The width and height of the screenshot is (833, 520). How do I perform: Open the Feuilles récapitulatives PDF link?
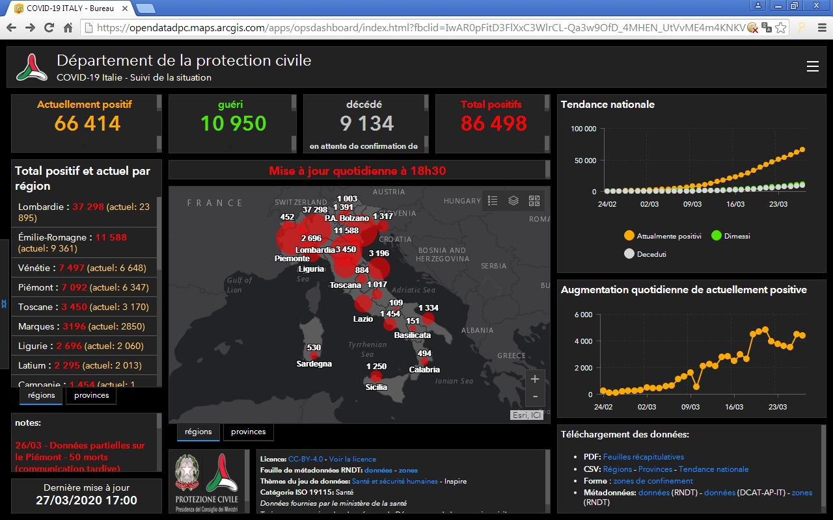click(x=643, y=457)
